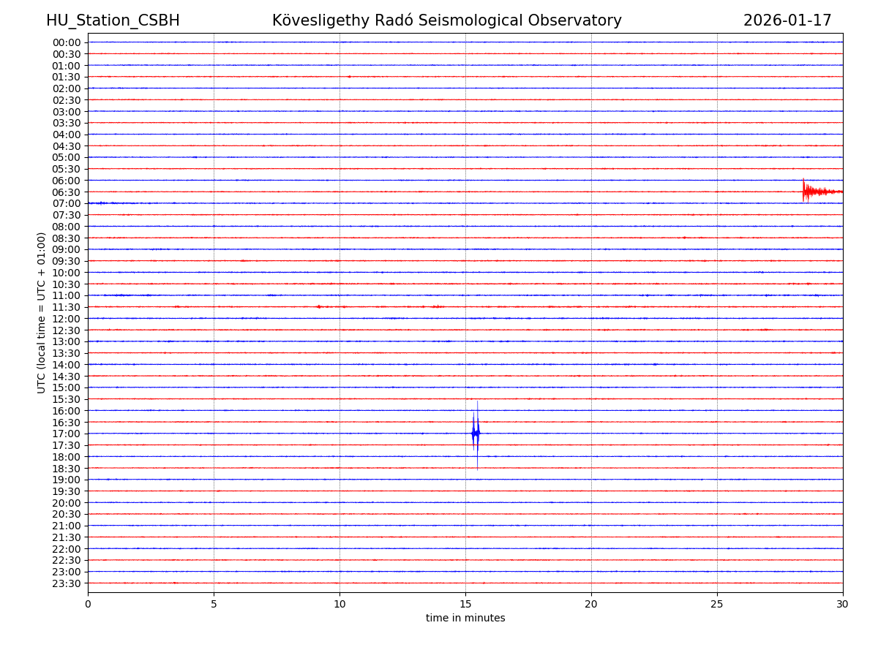This screenshot has height=658, width=878.
Task: Select the 5 tick on the minutes axis
Action: tap(214, 604)
